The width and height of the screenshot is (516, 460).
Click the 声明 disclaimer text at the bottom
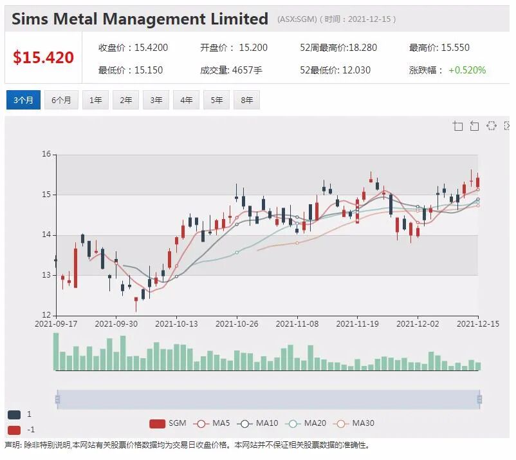tap(187, 446)
